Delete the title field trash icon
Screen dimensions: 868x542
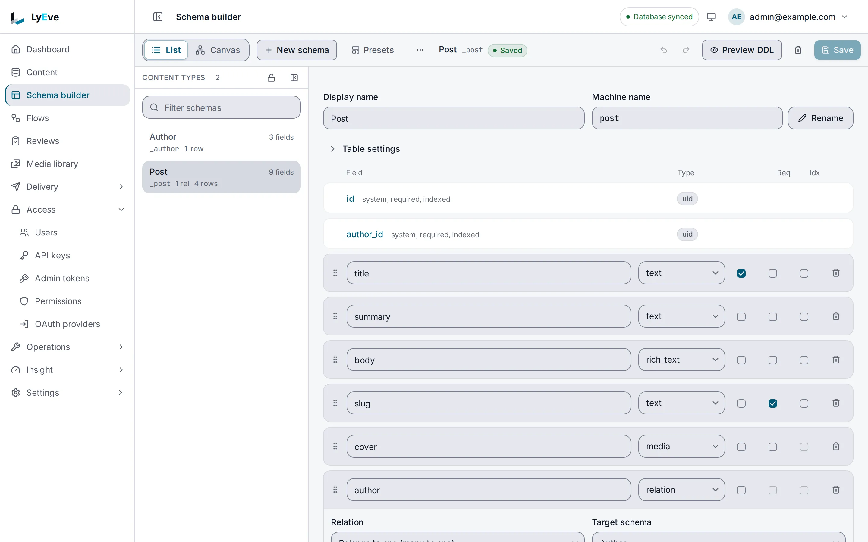point(836,273)
